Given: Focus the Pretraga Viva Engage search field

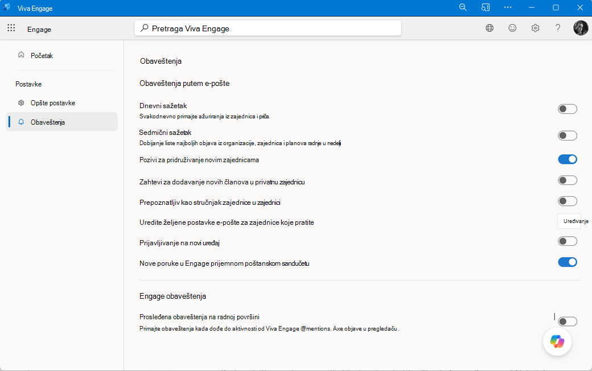Looking at the screenshot, I should coord(268,28).
